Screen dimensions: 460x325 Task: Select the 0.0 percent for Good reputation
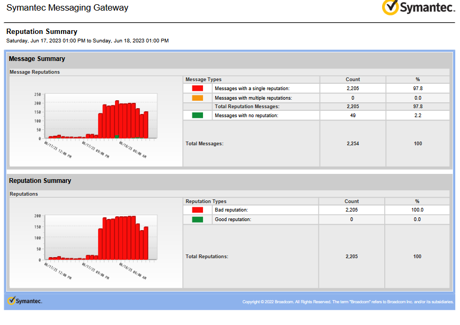click(x=417, y=219)
